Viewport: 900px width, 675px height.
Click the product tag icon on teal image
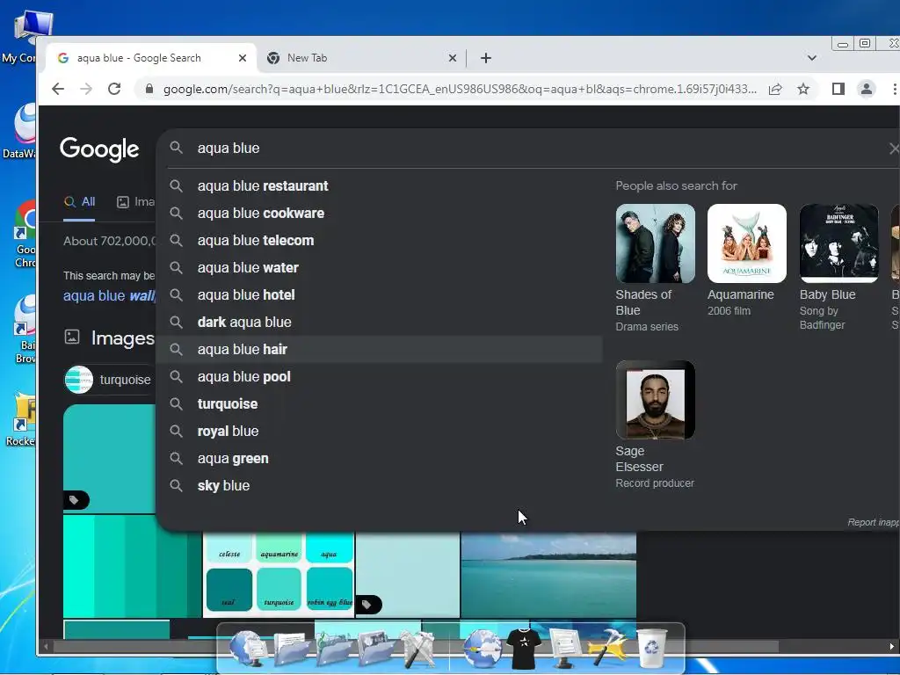(x=75, y=500)
